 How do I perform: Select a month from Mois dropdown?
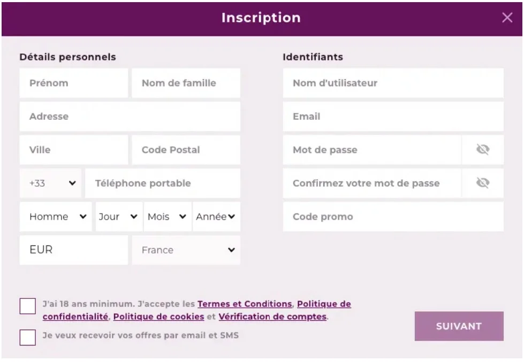coord(168,217)
